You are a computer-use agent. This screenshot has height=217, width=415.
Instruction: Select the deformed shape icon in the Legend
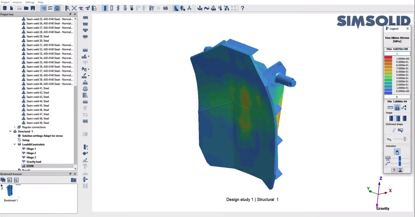coord(401,130)
